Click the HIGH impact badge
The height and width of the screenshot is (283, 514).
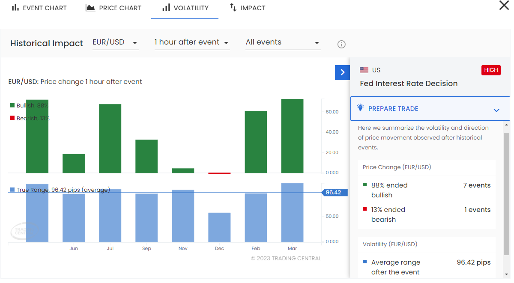tap(491, 70)
